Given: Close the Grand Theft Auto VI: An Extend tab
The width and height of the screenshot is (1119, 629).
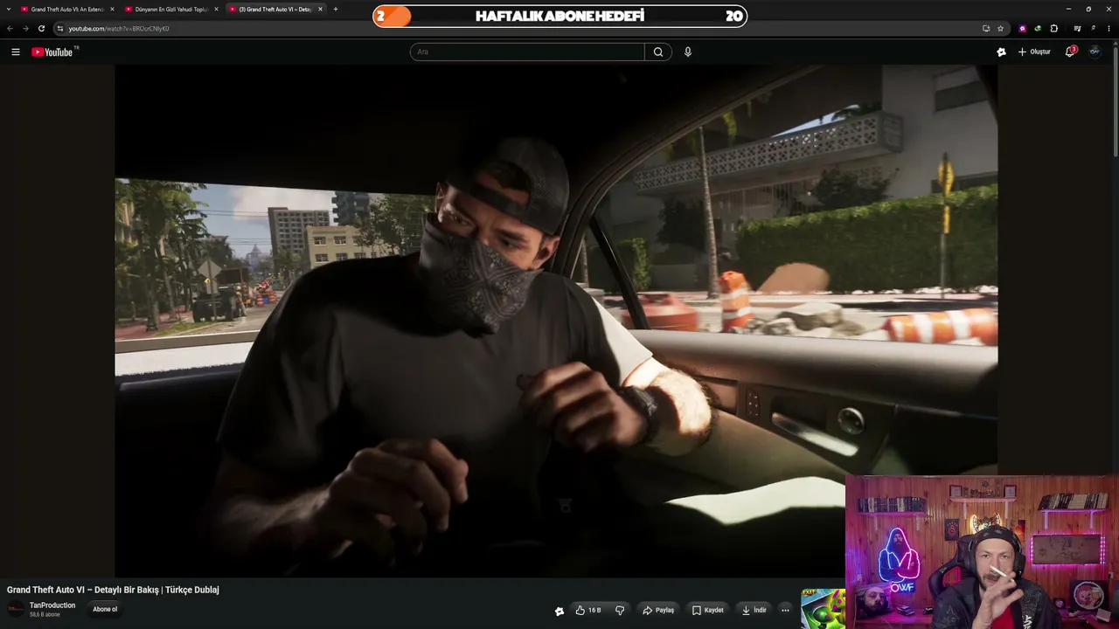Looking at the screenshot, I should coord(112,10).
